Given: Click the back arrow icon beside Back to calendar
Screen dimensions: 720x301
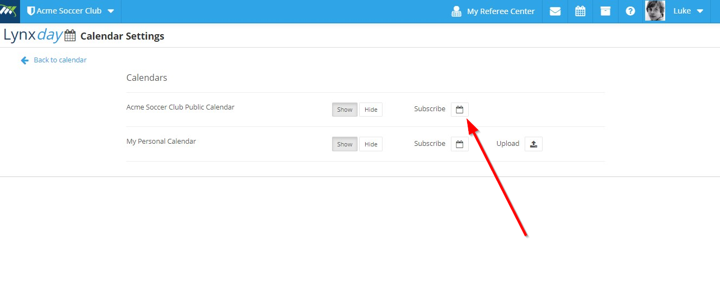Looking at the screenshot, I should click(x=24, y=60).
